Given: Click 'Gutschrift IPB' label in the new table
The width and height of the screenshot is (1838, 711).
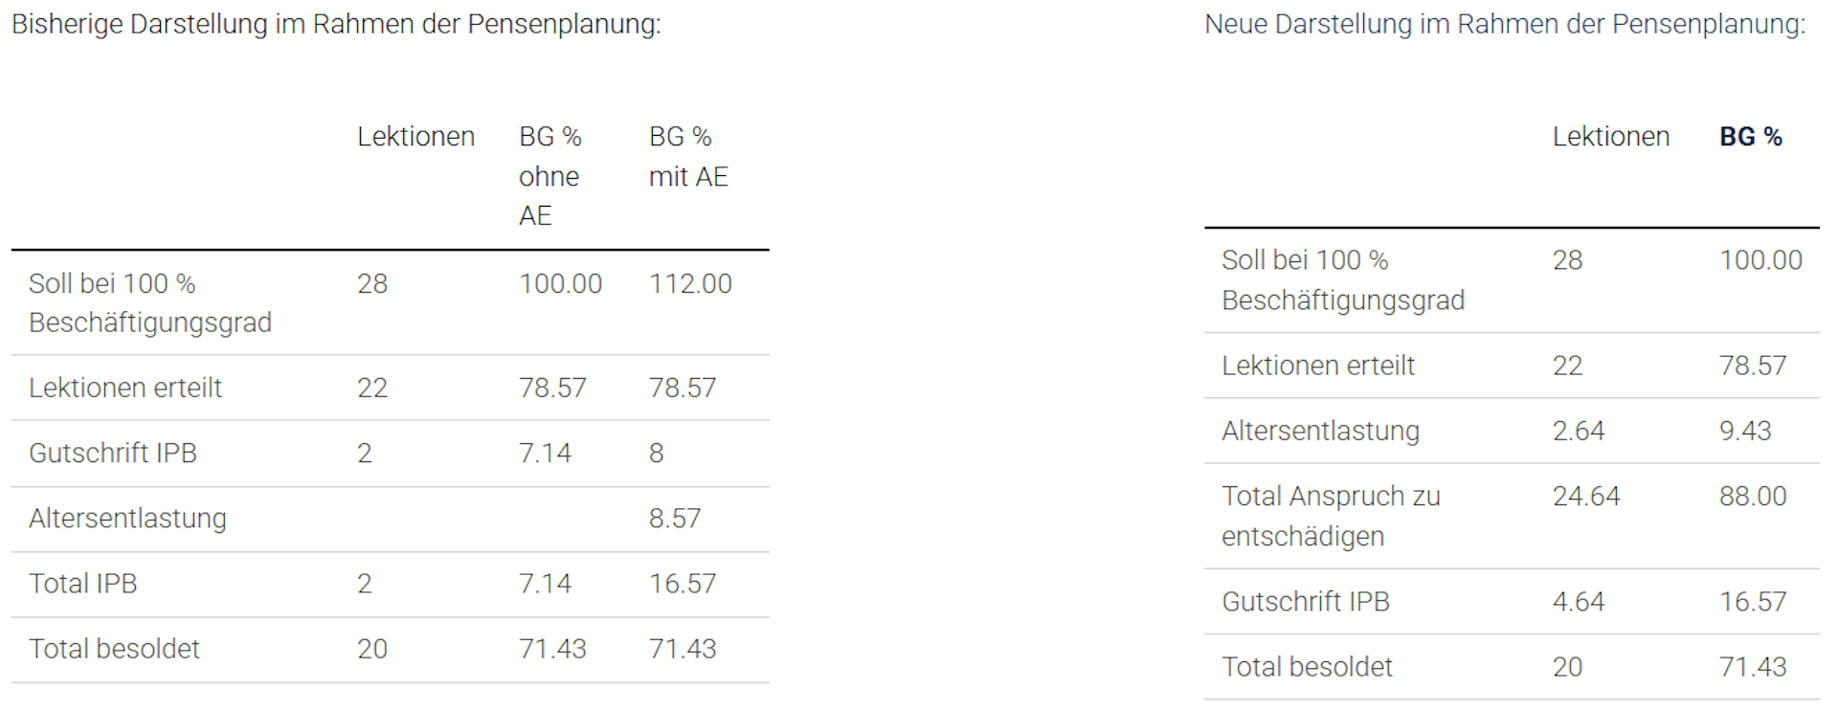Looking at the screenshot, I should (1305, 601).
